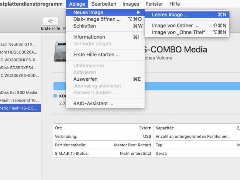
Task: Choose Image von „Ohne Titel“ entry
Action: (x=187, y=32)
